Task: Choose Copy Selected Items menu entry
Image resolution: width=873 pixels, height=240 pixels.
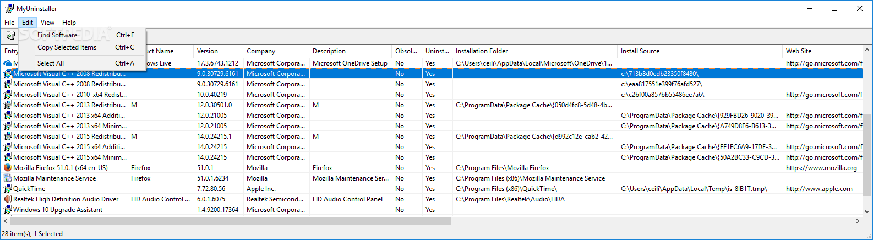Action: 82,47
